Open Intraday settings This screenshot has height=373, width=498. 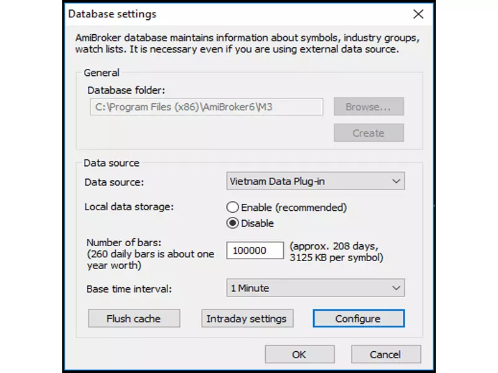pos(247,318)
